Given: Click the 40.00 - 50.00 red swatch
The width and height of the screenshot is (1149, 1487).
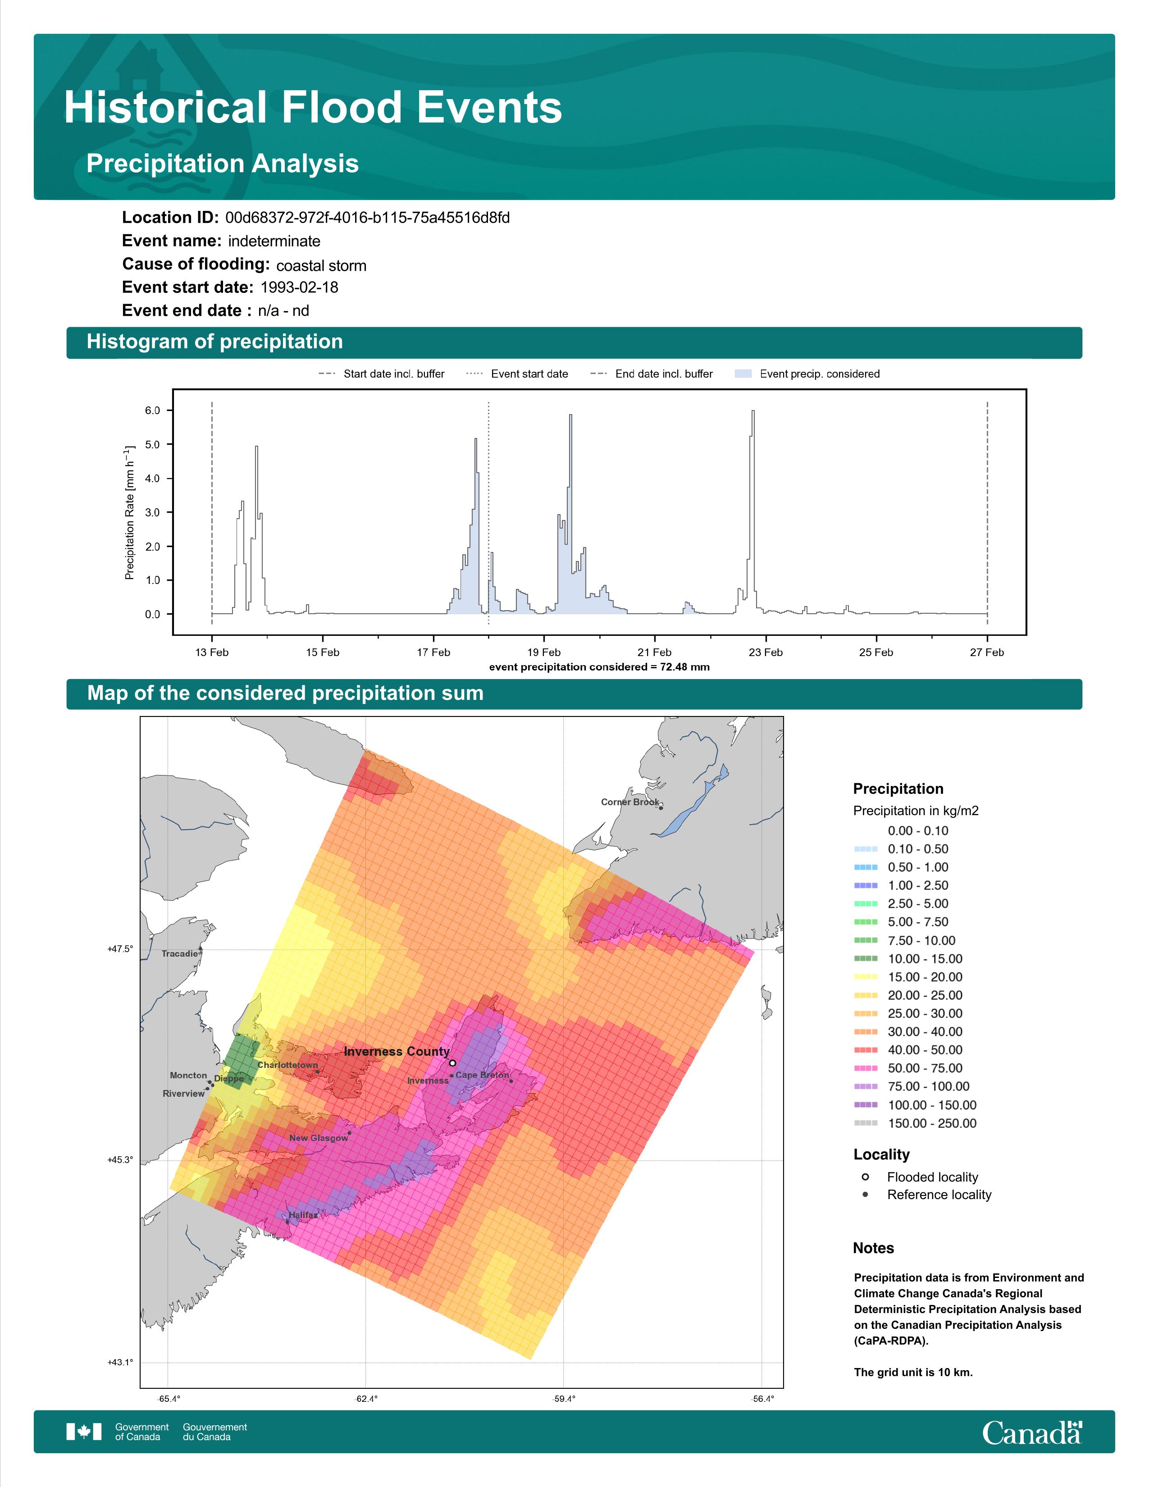Looking at the screenshot, I should pyautogui.click(x=865, y=1050).
